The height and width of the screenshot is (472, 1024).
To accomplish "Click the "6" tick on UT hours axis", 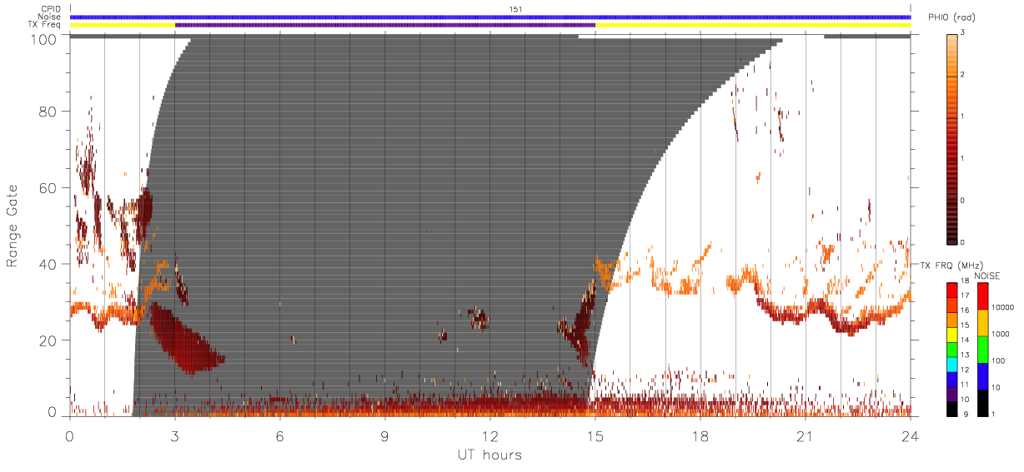I will (x=280, y=436).
